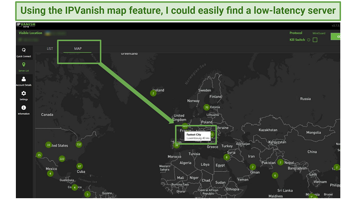This screenshot has height=200, width=356.
Task: Click the Protocol label
Action: click(296, 33)
